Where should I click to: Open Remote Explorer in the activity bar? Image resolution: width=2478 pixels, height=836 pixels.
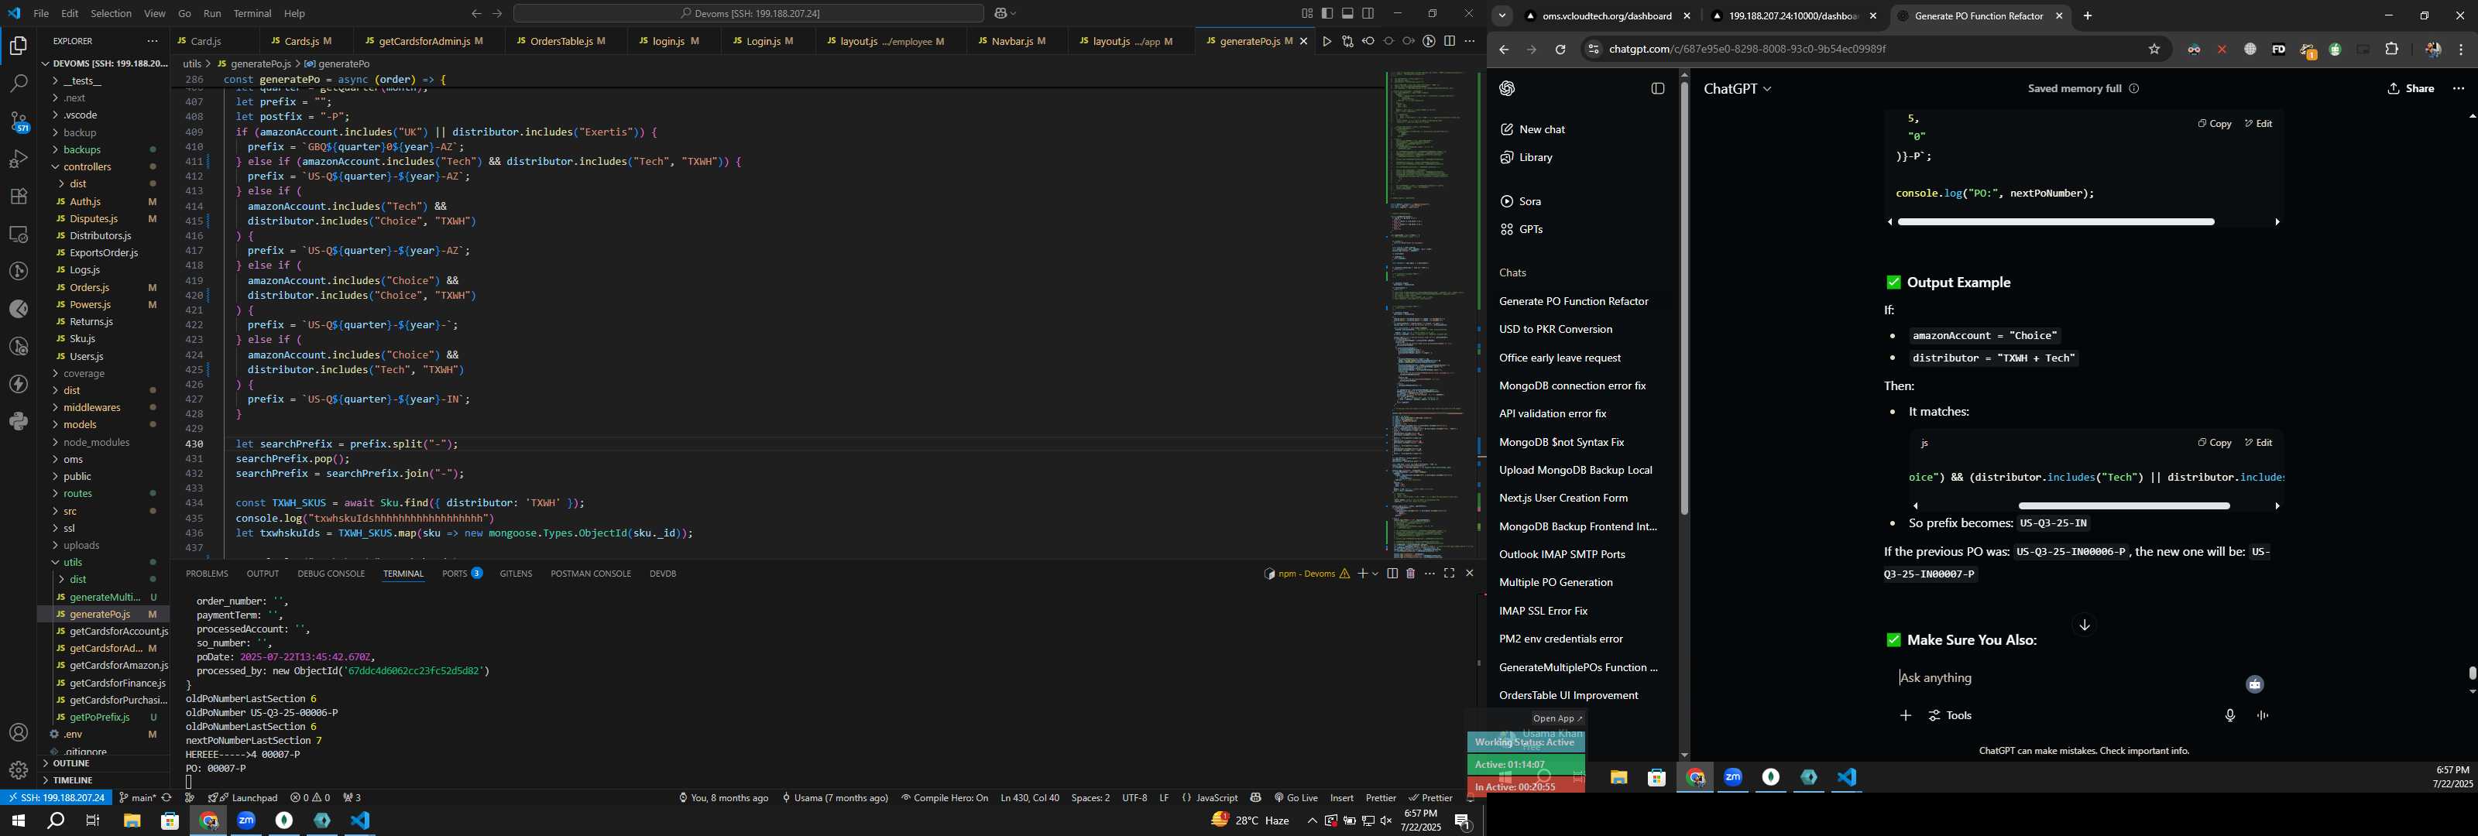click(x=19, y=234)
